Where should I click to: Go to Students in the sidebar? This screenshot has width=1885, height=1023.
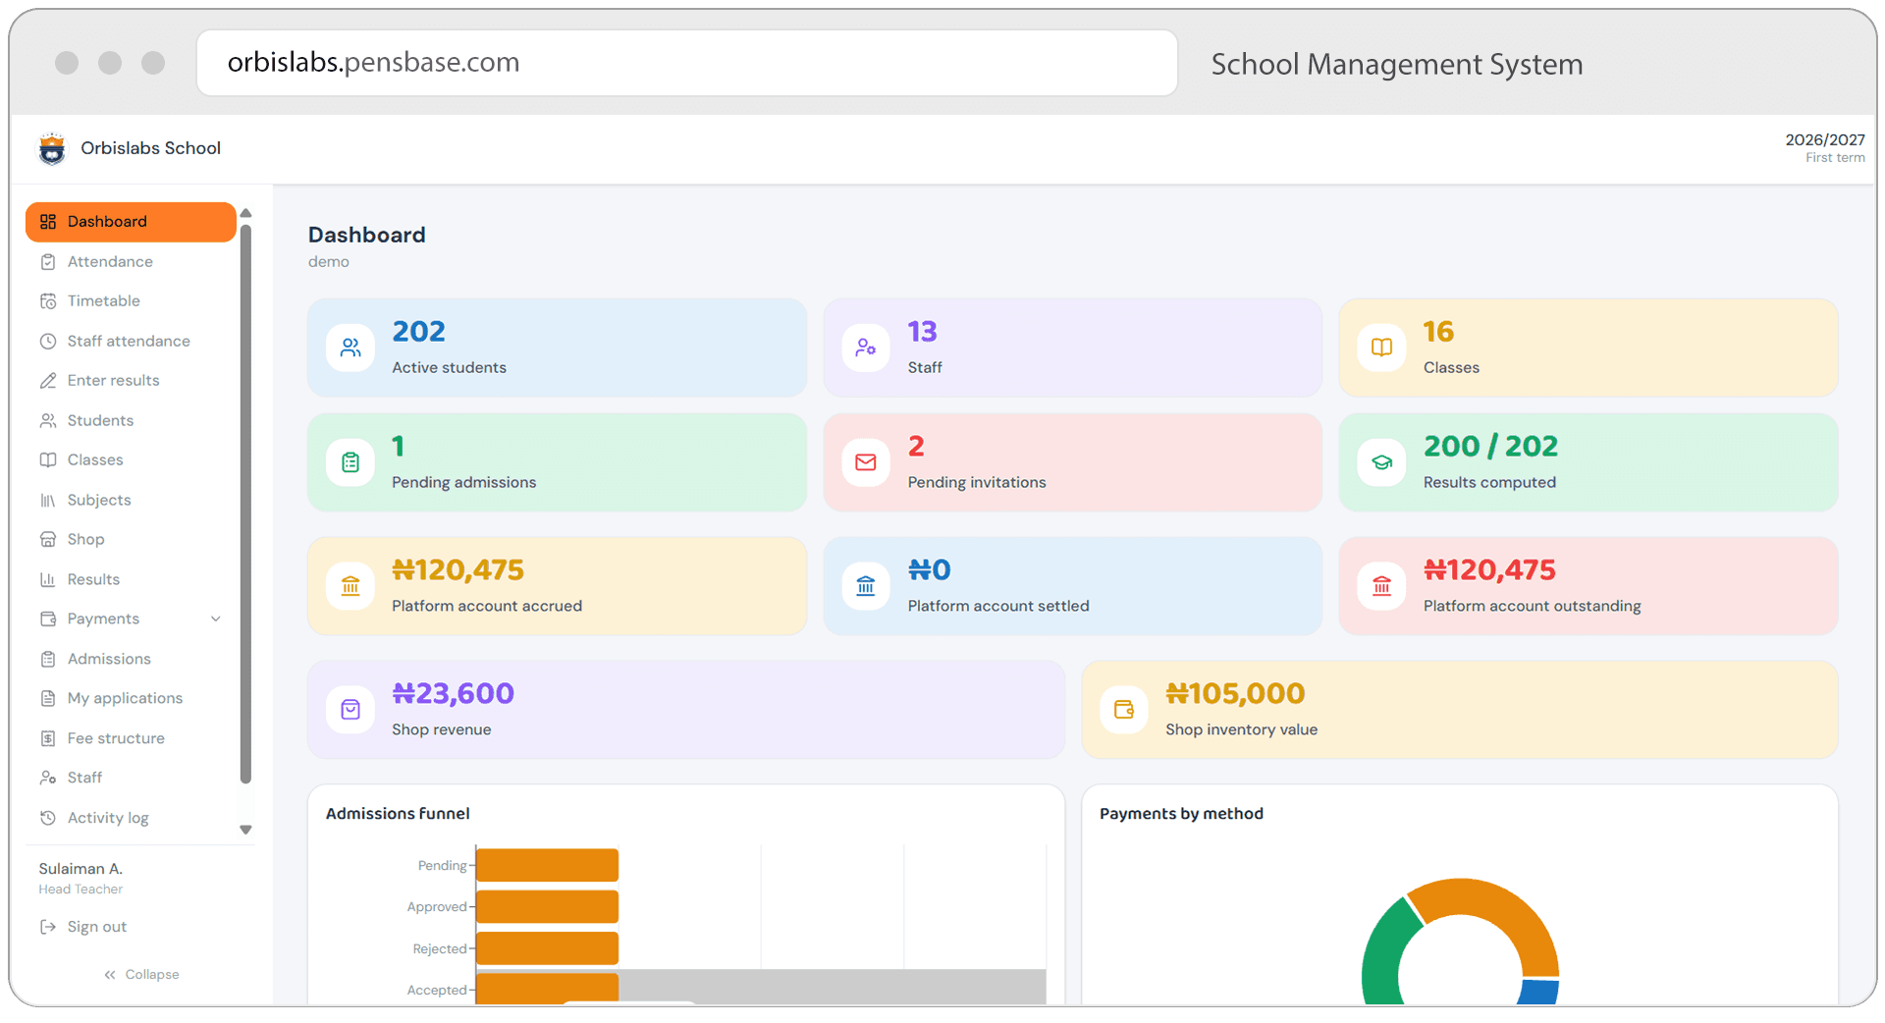pyautogui.click(x=131, y=420)
